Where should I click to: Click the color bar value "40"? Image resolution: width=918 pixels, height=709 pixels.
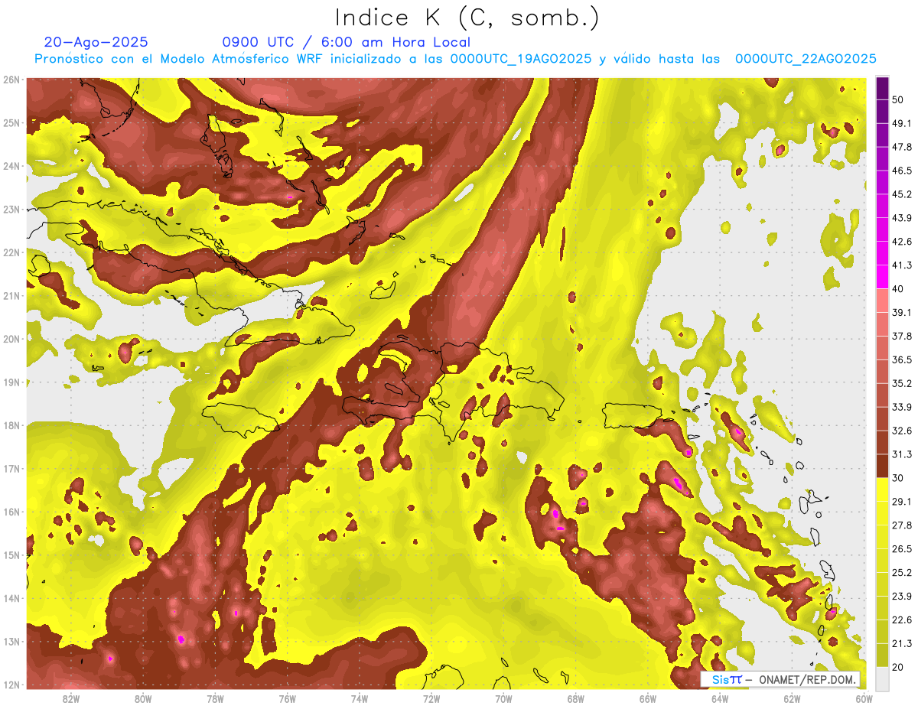point(898,289)
